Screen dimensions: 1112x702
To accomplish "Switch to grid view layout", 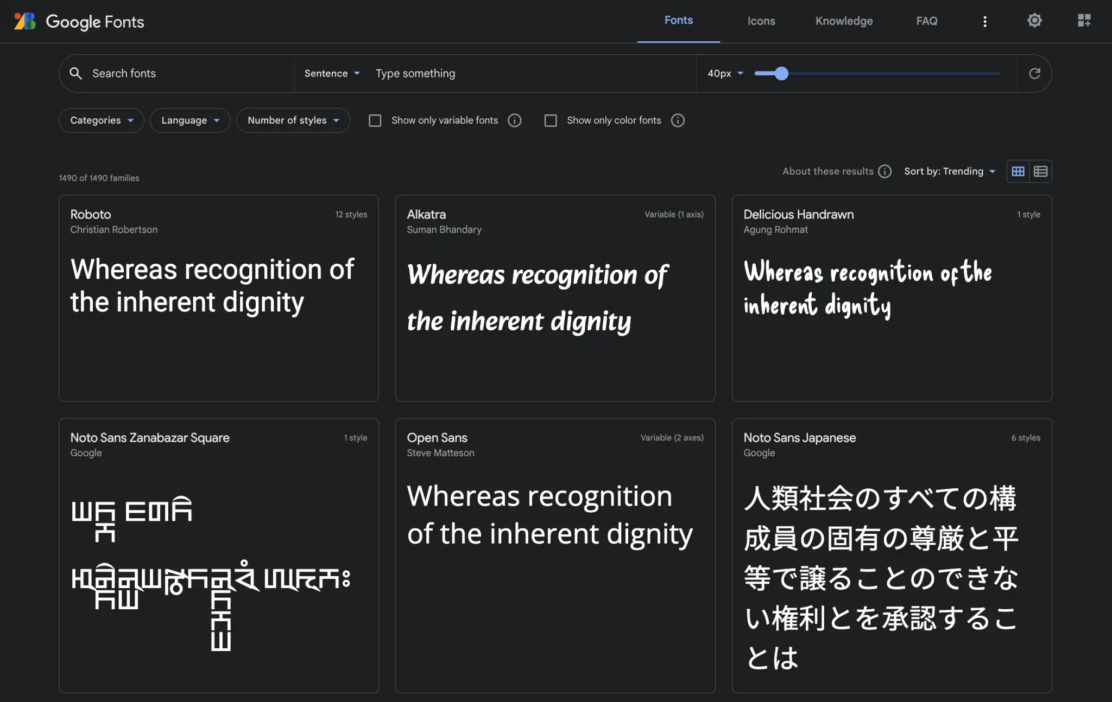I will 1018,171.
